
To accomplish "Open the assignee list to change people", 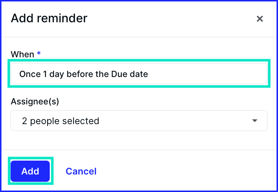I will [x=139, y=121].
